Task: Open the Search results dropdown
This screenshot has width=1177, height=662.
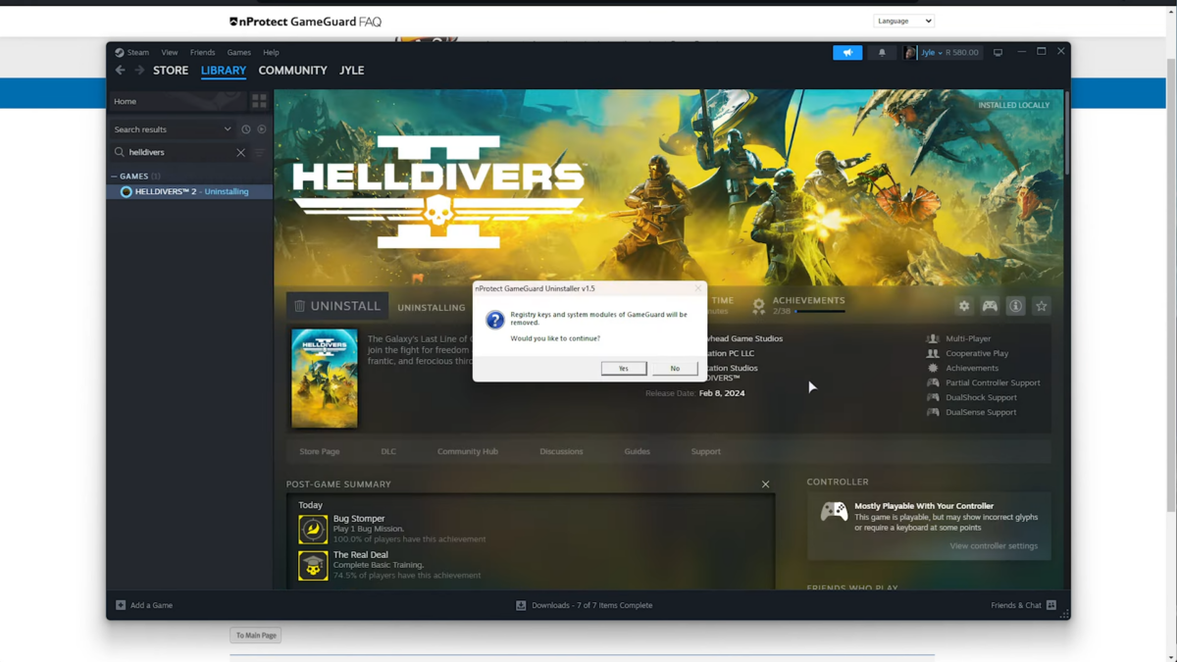Action: point(227,129)
